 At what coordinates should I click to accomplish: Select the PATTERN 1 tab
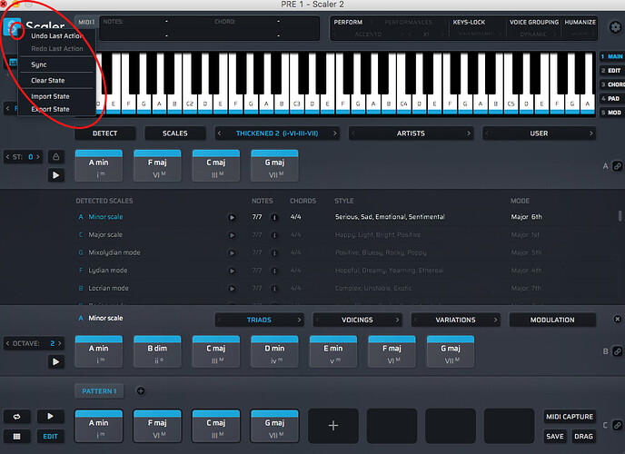pyautogui.click(x=99, y=391)
